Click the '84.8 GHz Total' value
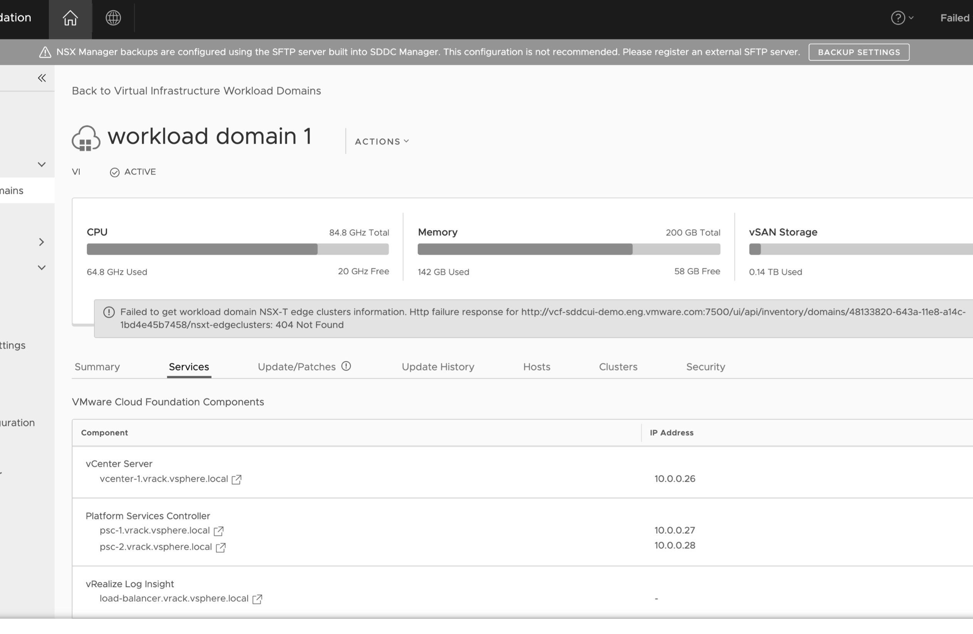Screen dimensions: 973x634 click(x=359, y=233)
